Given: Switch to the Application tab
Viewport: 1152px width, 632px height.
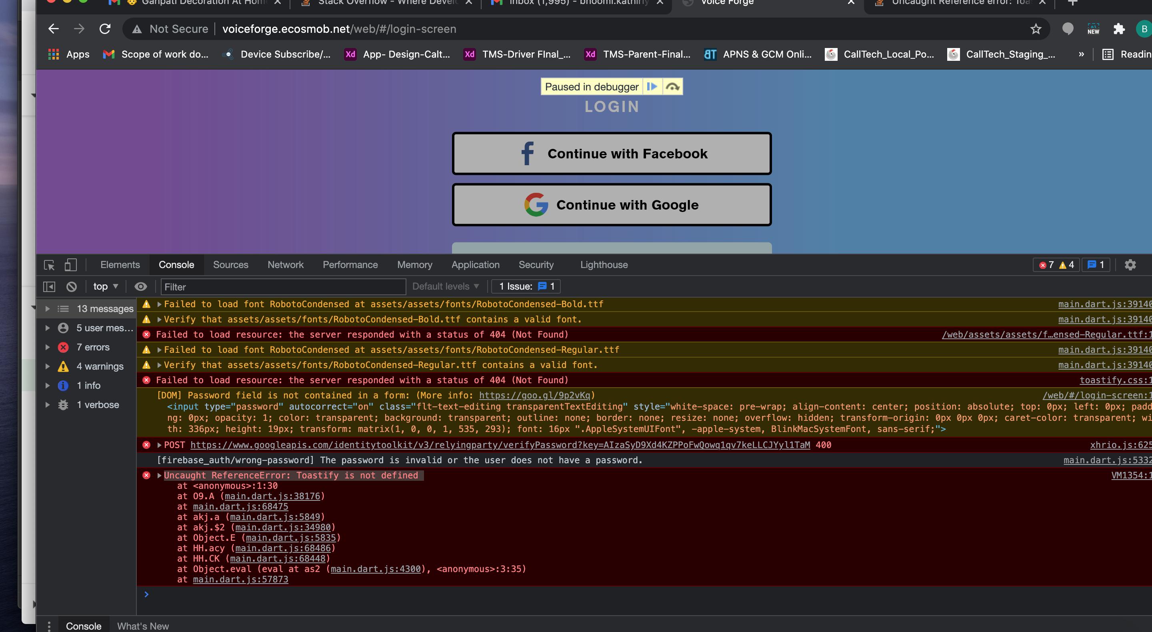Looking at the screenshot, I should (x=475, y=265).
